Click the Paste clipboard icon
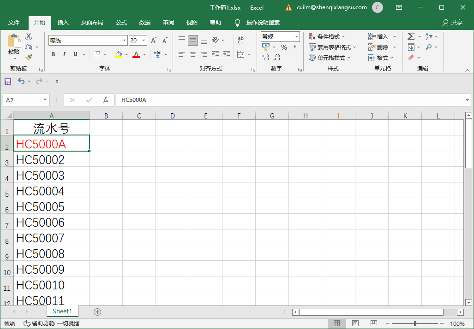The height and width of the screenshot is (329, 474). click(x=14, y=41)
